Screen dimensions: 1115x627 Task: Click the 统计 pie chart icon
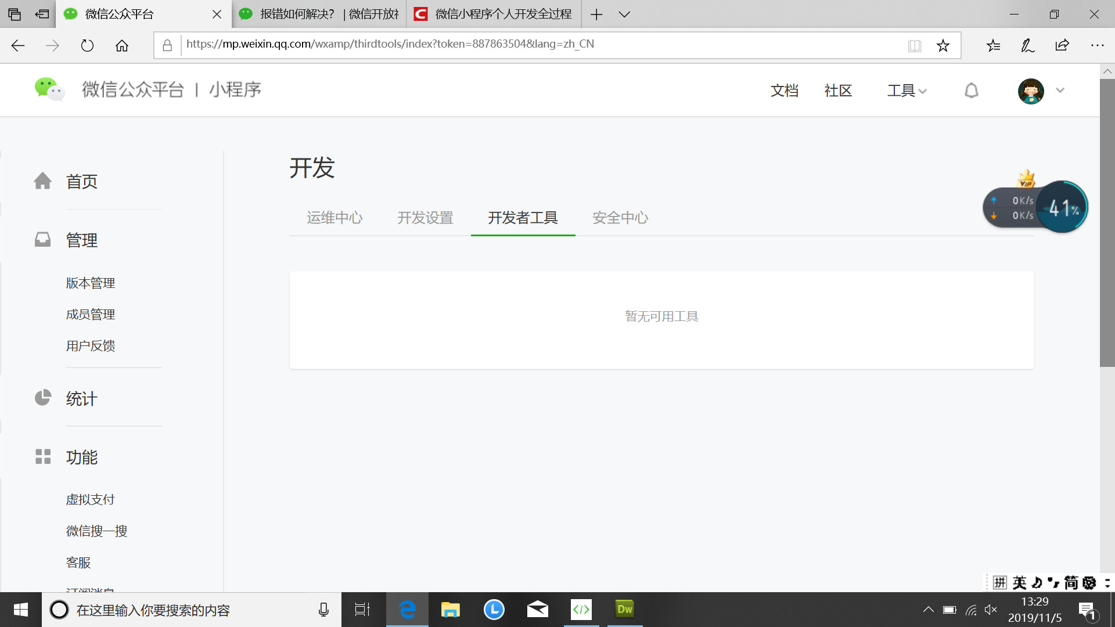(42, 398)
